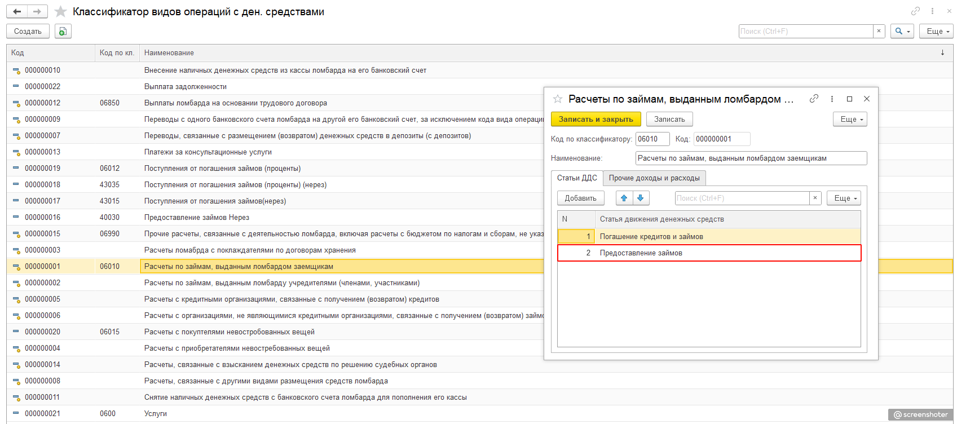
Task: Go forward with the right arrow button
Action: click(37, 12)
